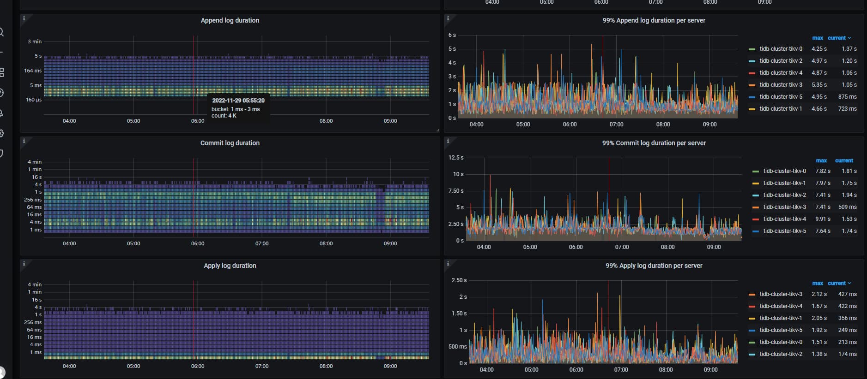
Task: Click orange color swatch for tidb-cluster-tikv-3 in Append legend
Action: click(752, 85)
